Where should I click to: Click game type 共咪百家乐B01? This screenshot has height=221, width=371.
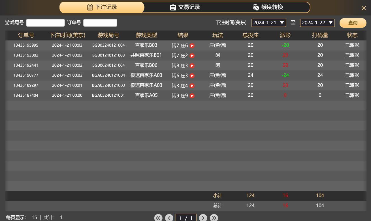(146, 55)
